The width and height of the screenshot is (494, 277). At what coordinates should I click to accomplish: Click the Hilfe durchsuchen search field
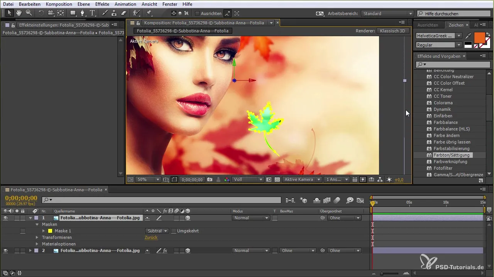[x=454, y=13]
